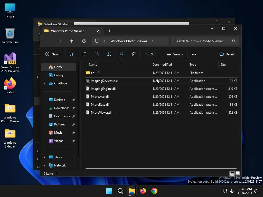Image resolution: width=263 pixels, height=197 pixels.
Task: Select Gallery in navigation pane
Action: [x=58, y=75]
